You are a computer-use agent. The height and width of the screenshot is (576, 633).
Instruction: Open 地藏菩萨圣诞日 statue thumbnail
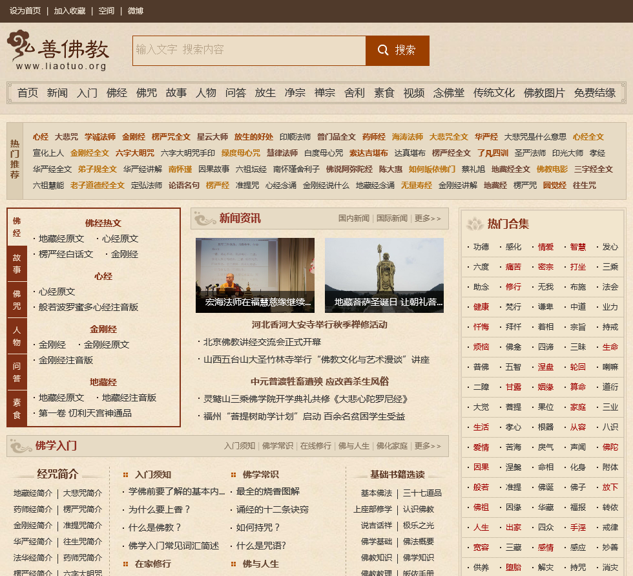[384, 275]
